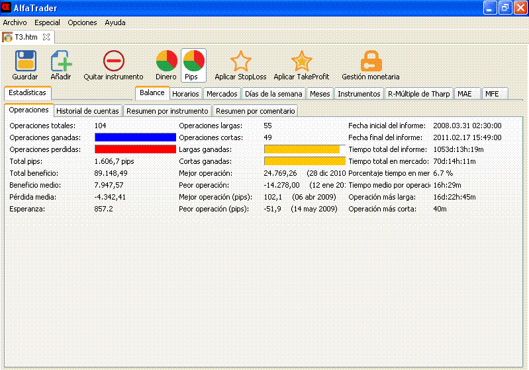Open the Ayuda menu
Viewport: 529px width, 370px height.
tap(115, 22)
